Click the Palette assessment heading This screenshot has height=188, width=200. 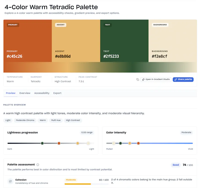coord(21,164)
